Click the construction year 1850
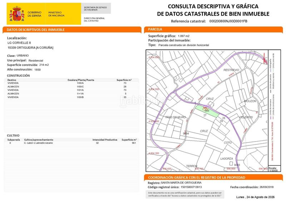The image size is (286, 202). 38,70
